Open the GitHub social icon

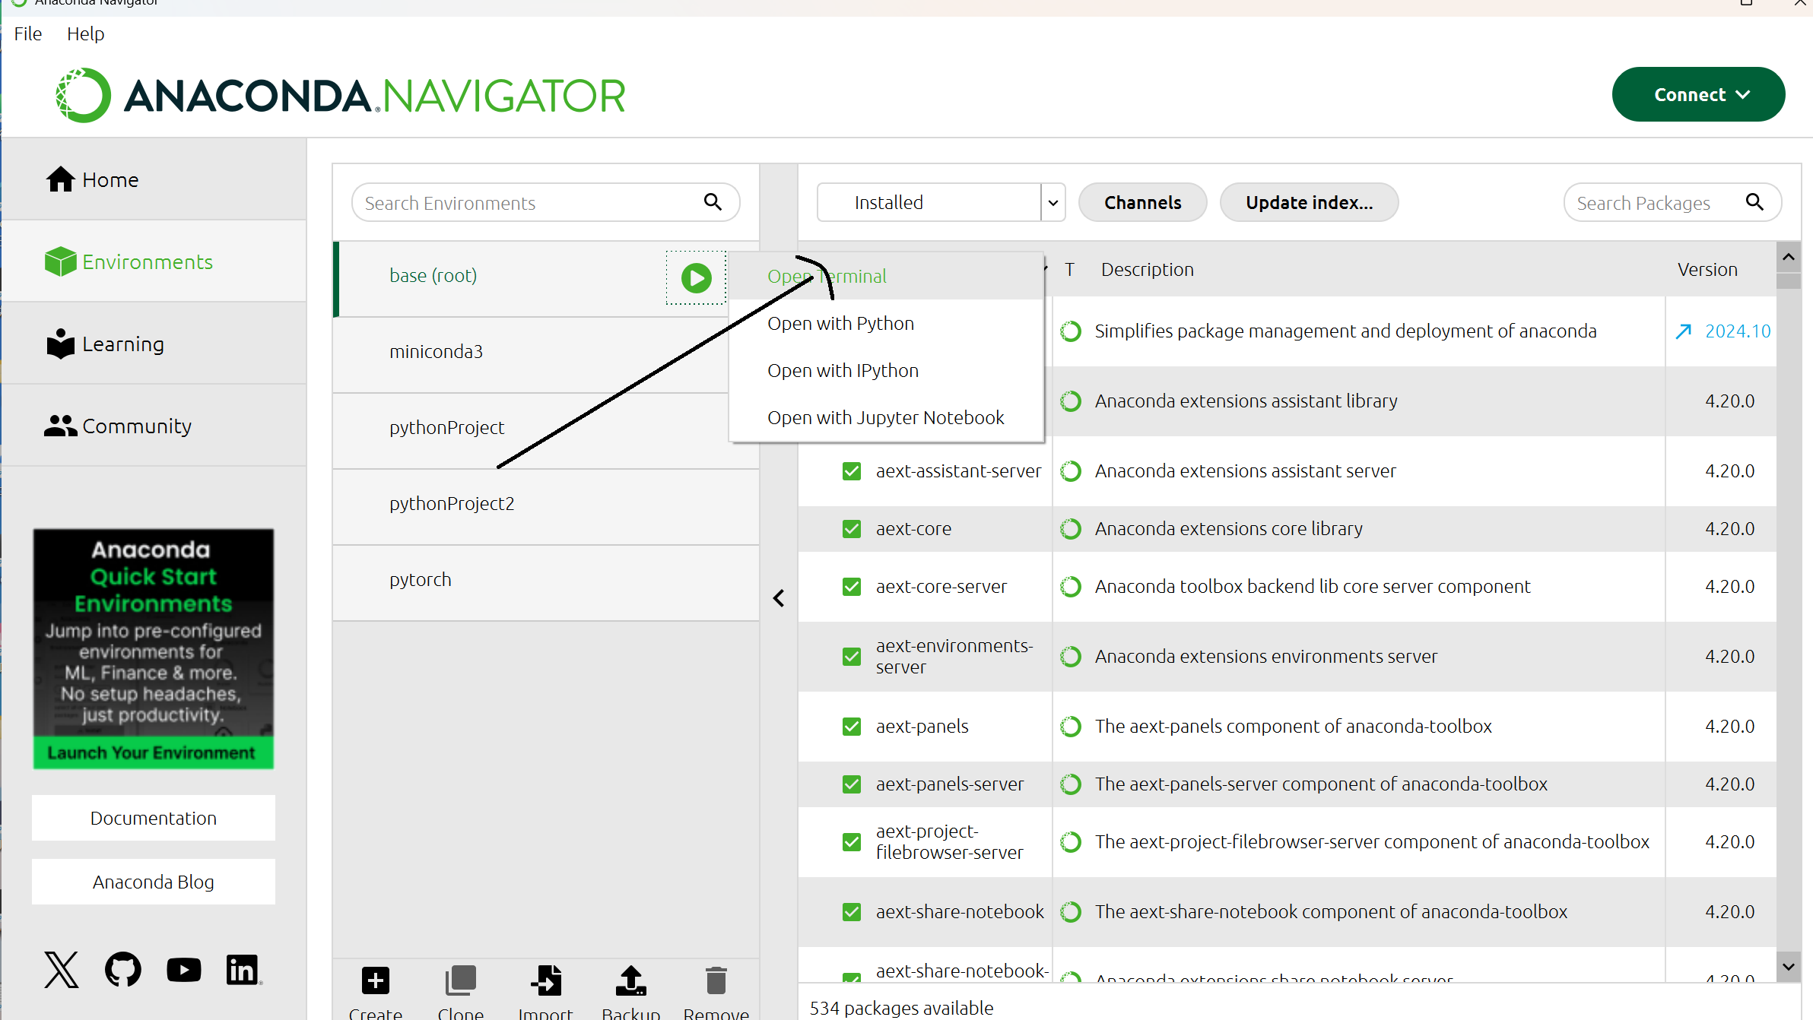[x=123, y=970]
